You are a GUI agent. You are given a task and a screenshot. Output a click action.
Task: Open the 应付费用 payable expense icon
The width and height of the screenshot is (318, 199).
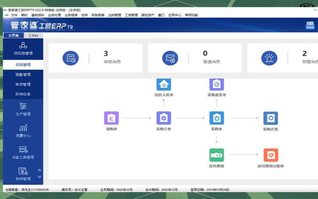(216, 155)
